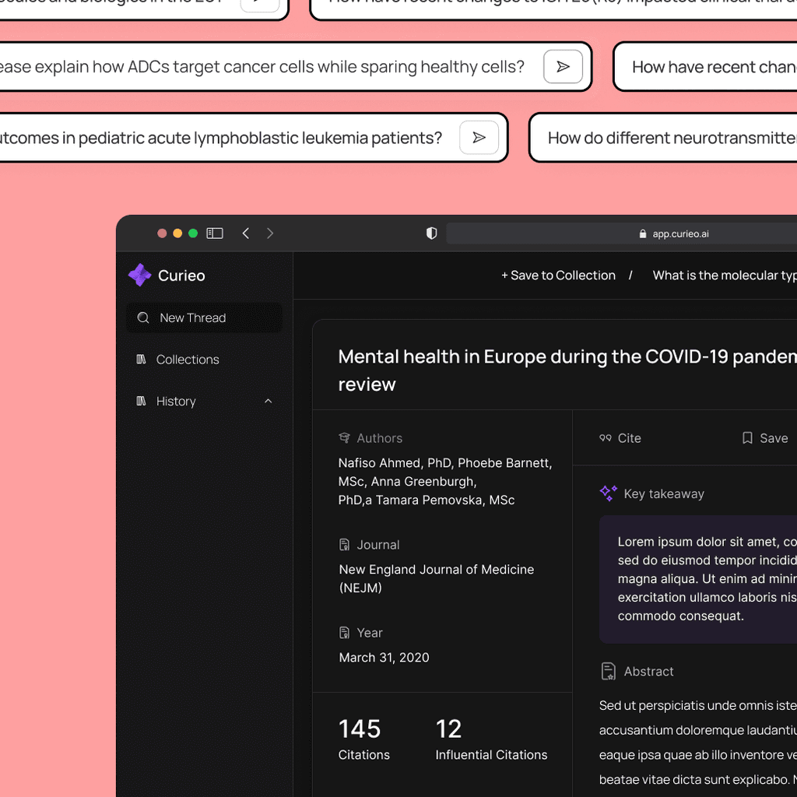Image resolution: width=797 pixels, height=797 pixels.
Task: Click the '145' citations count
Action: 360,729
